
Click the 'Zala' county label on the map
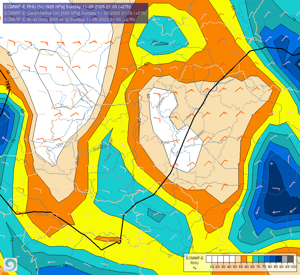coord(77,161)
